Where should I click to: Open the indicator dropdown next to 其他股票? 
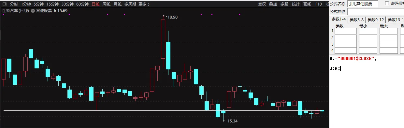pyautogui.click(x=33, y=11)
